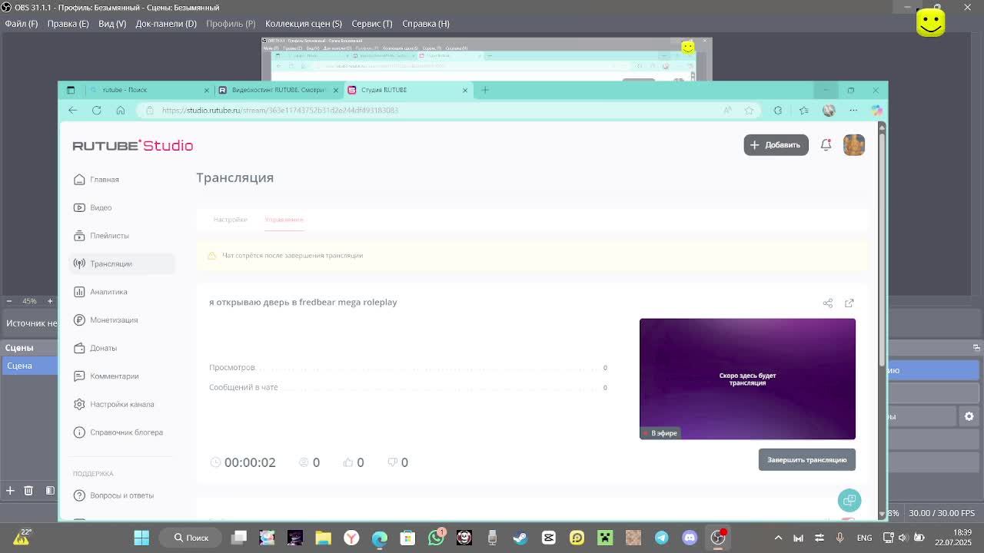Image resolution: width=984 pixels, height=553 pixels.
Task: Open the floating support chat button
Action: click(x=849, y=500)
